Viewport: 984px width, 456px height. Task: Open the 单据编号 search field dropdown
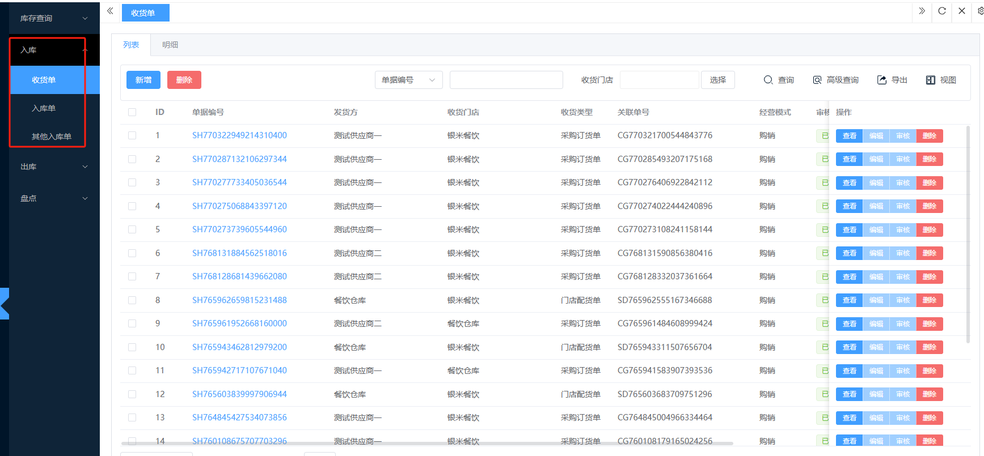[x=408, y=80]
